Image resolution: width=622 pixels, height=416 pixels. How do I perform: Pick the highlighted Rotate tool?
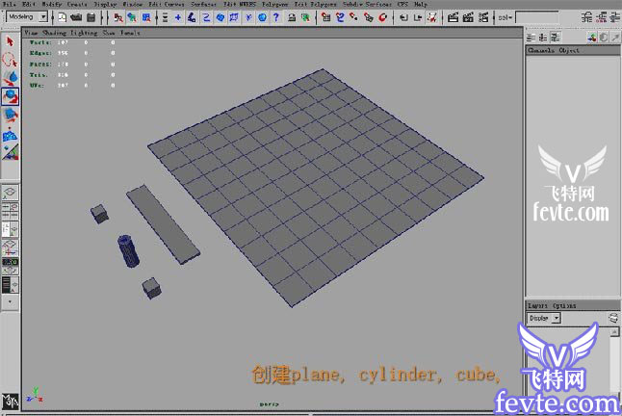[10, 96]
